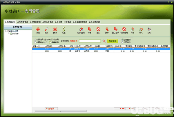Enable the 精确查询 checkbox
Screen dimensions: 174x117
point(50,42)
